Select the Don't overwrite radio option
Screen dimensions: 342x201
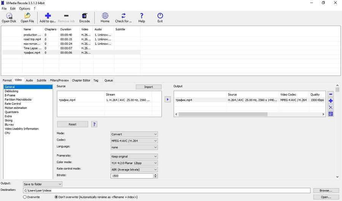click(x=57, y=197)
